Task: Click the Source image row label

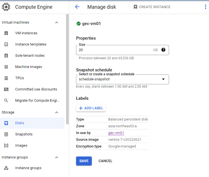Action: [87, 140]
